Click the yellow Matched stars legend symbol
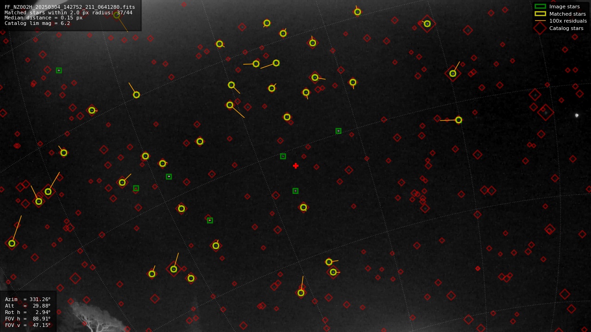591x332 pixels. tap(540, 14)
